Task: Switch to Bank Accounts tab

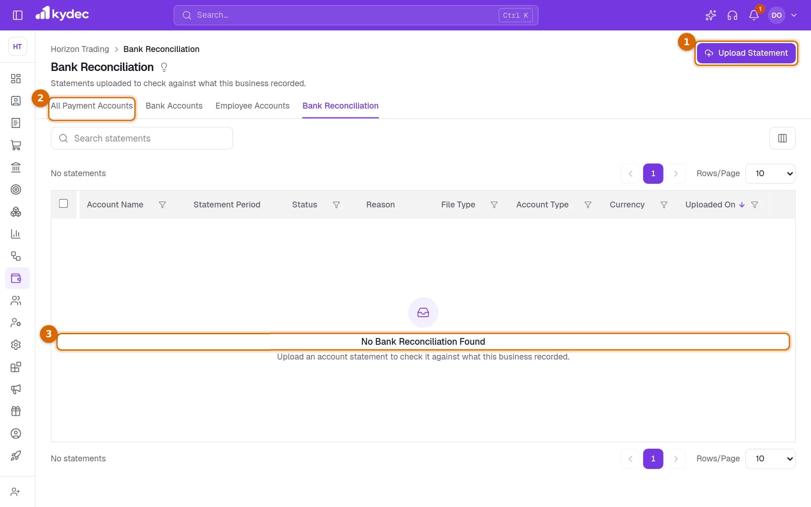Action: [174, 106]
